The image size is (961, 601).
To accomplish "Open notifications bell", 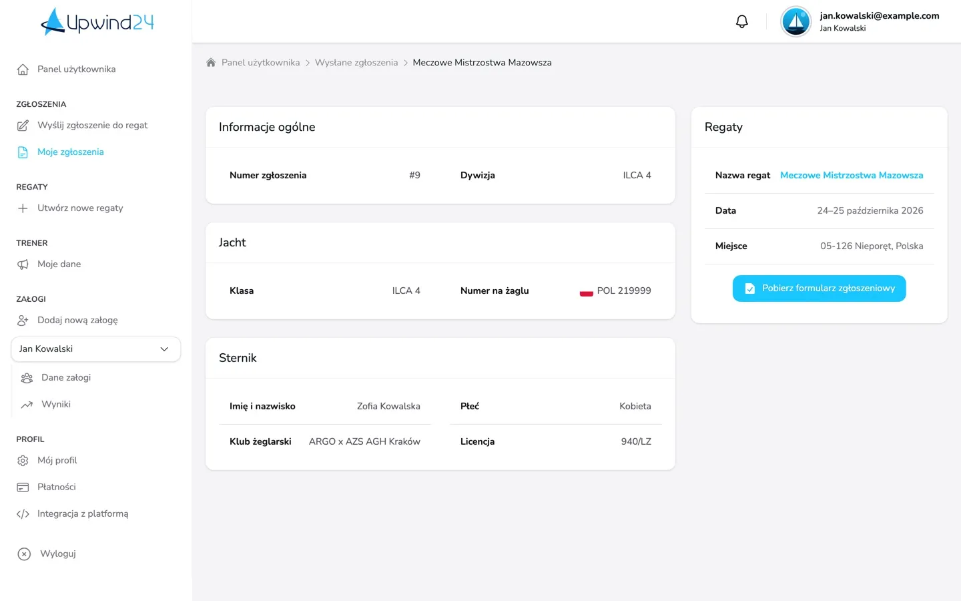I will click(x=741, y=21).
